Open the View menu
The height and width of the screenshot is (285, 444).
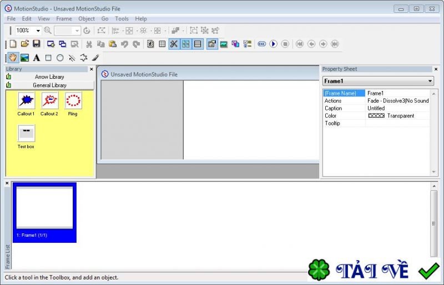[44, 19]
